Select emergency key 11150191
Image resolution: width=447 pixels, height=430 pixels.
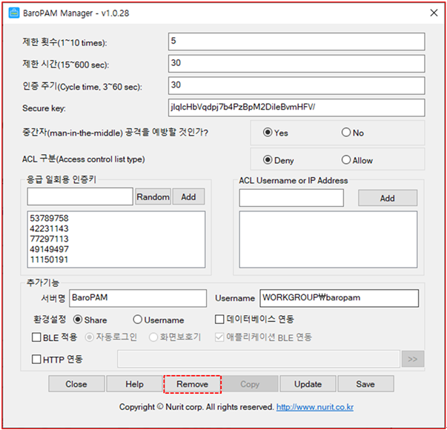point(50,259)
